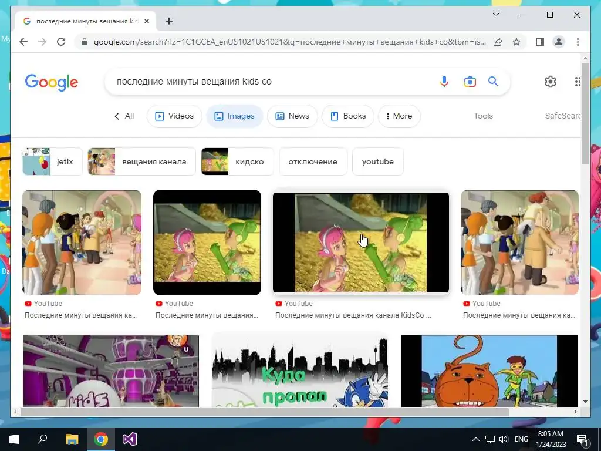
Task: Reload the page with the refresh icon
Action: click(61, 42)
